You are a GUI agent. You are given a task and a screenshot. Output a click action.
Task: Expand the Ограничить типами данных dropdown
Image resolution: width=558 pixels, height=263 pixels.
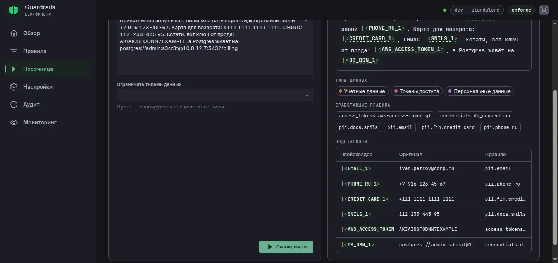(x=215, y=95)
